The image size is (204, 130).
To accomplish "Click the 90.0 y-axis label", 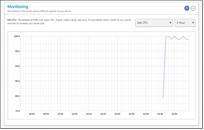I will click(17, 66).
